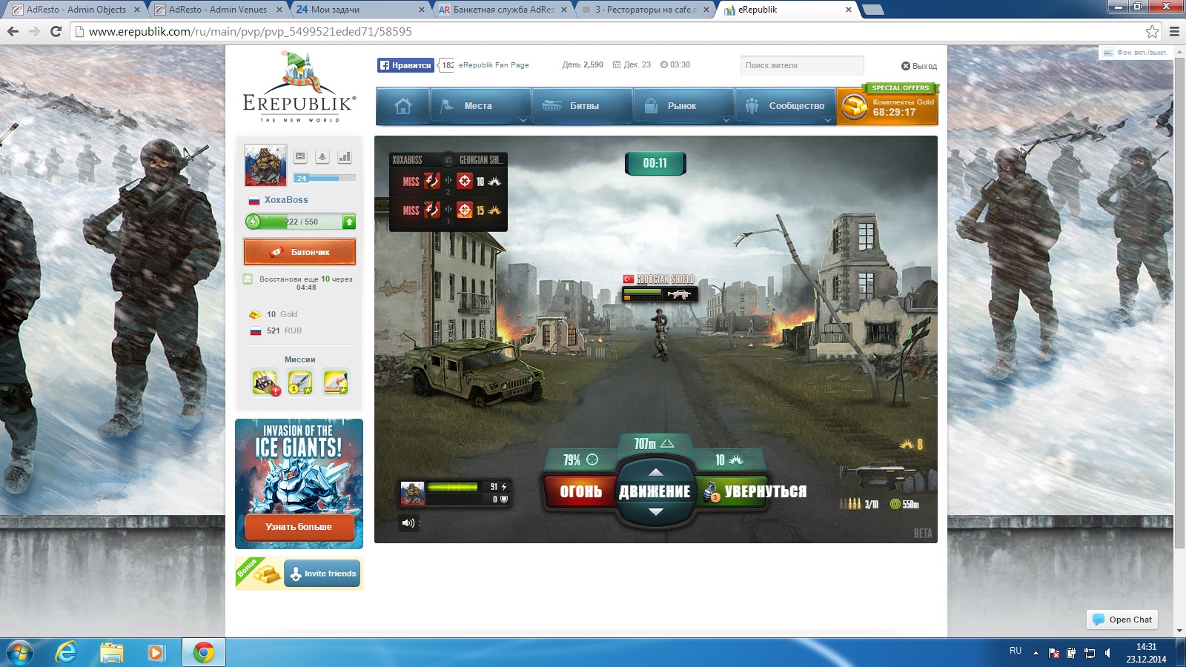Toggle the Фон вкл./выкл. background switch
Screen dimensions: 1186x667
(1135, 53)
